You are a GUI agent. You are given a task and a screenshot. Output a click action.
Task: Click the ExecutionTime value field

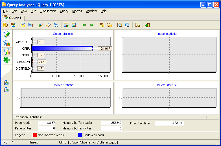[169, 123]
